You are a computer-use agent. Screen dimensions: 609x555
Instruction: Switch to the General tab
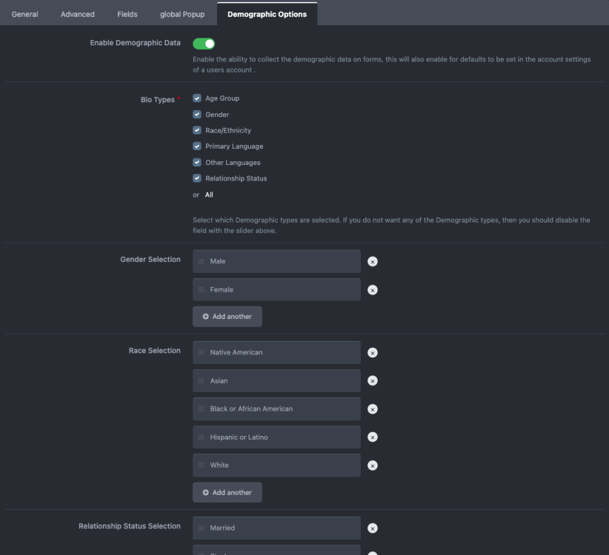click(25, 14)
